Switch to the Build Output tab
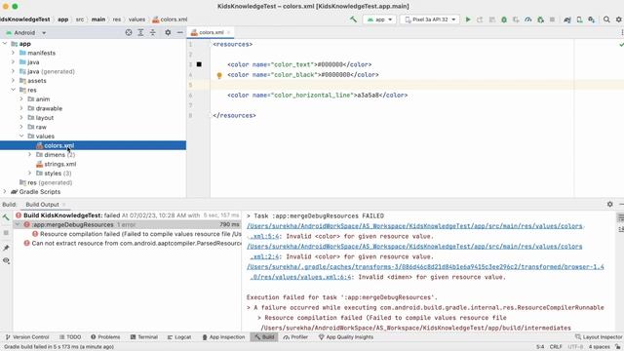This screenshot has height=351, width=624. pos(42,204)
